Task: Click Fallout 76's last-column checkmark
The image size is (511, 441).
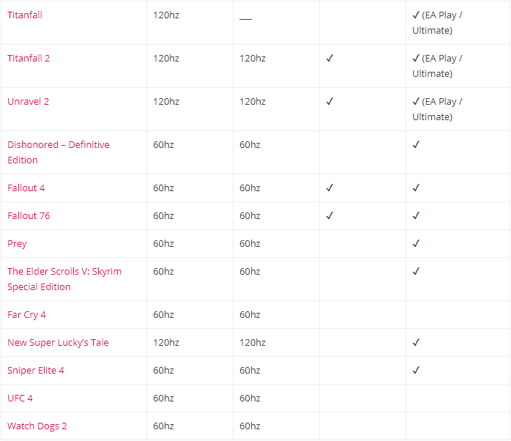Action: [416, 215]
